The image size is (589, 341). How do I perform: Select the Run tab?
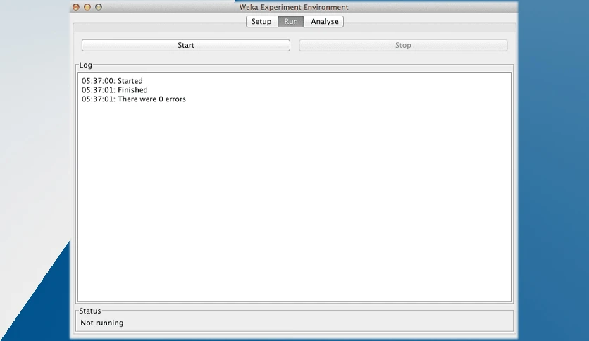click(291, 21)
